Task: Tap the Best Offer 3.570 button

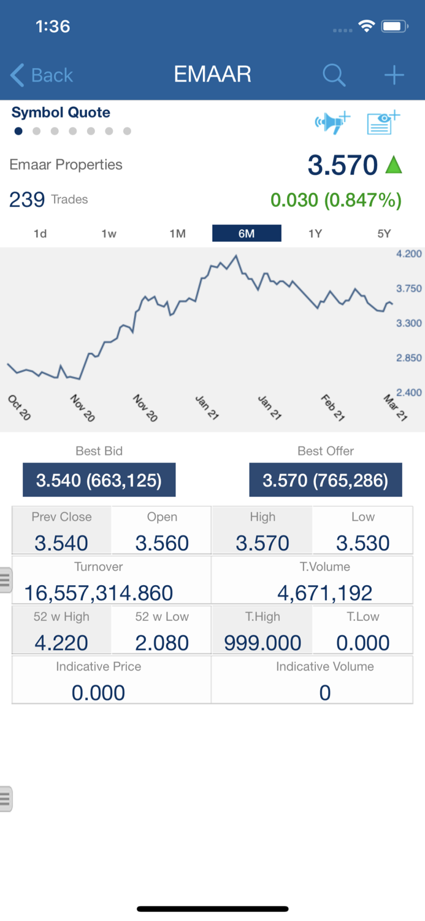Action: point(325,480)
